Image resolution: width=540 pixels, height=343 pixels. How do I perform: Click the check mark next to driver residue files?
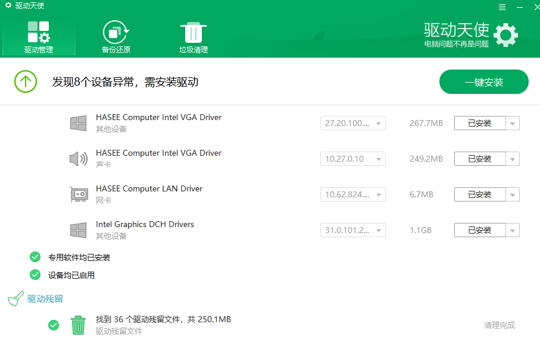(54, 325)
